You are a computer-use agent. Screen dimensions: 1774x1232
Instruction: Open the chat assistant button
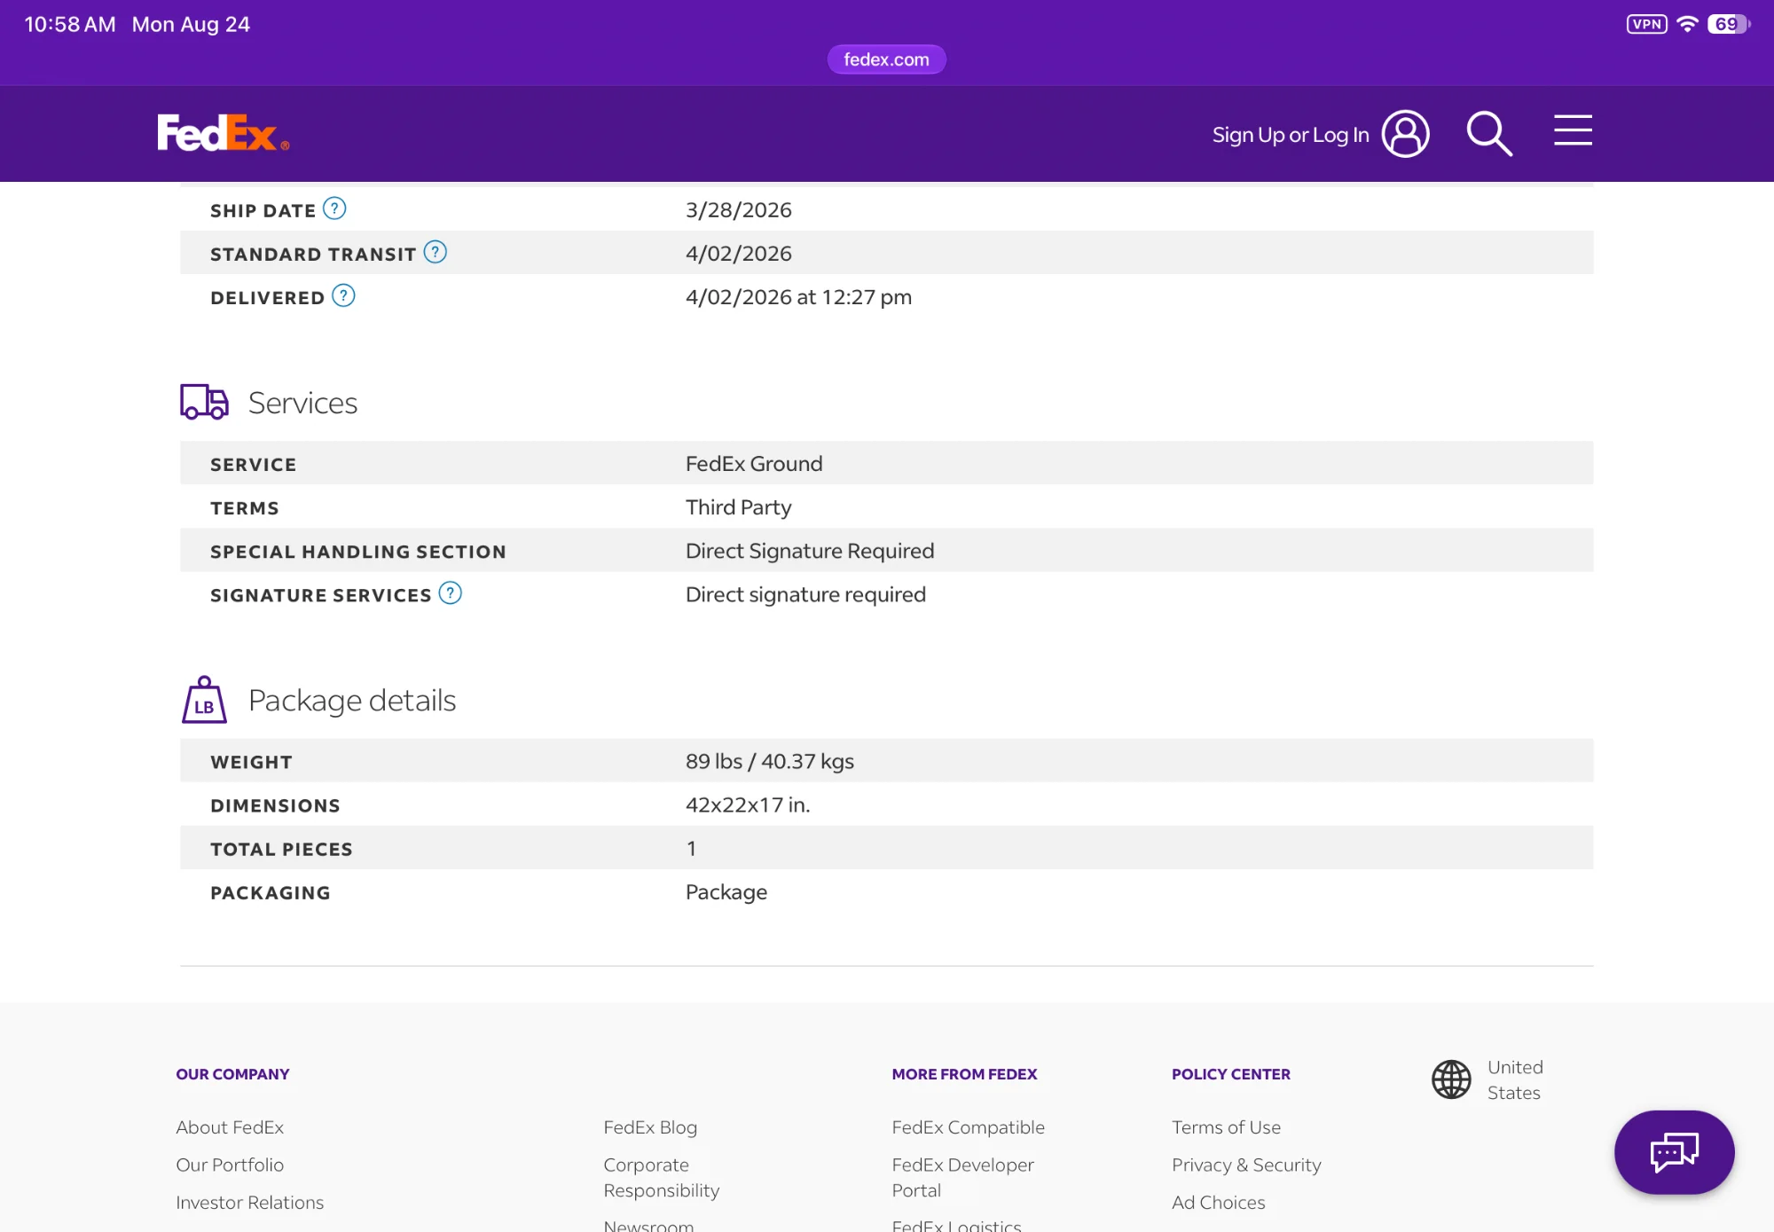pos(1674,1152)
